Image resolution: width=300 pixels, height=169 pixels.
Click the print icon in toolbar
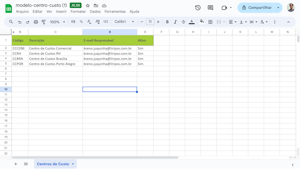coord(36,22)
